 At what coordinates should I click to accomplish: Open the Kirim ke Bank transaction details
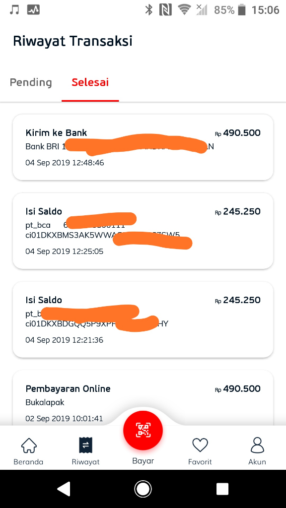(x=143, y=147)
